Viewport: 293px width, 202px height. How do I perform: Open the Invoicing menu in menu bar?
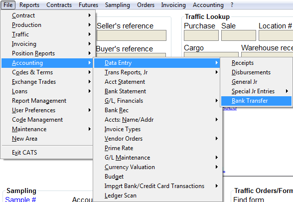tap(173, 5)
